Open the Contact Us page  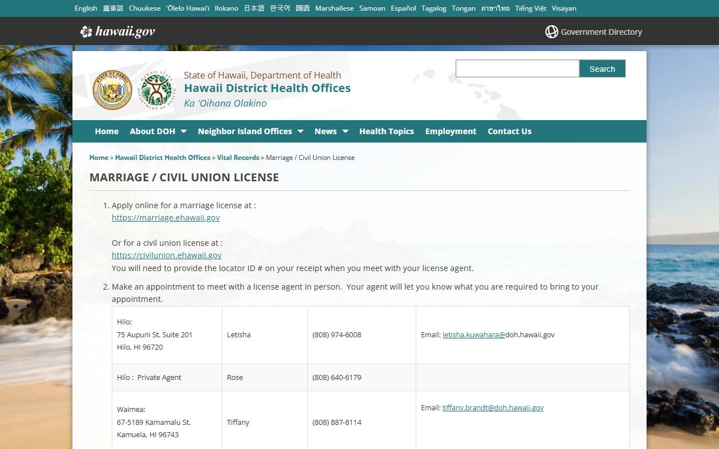coord(509,131)
